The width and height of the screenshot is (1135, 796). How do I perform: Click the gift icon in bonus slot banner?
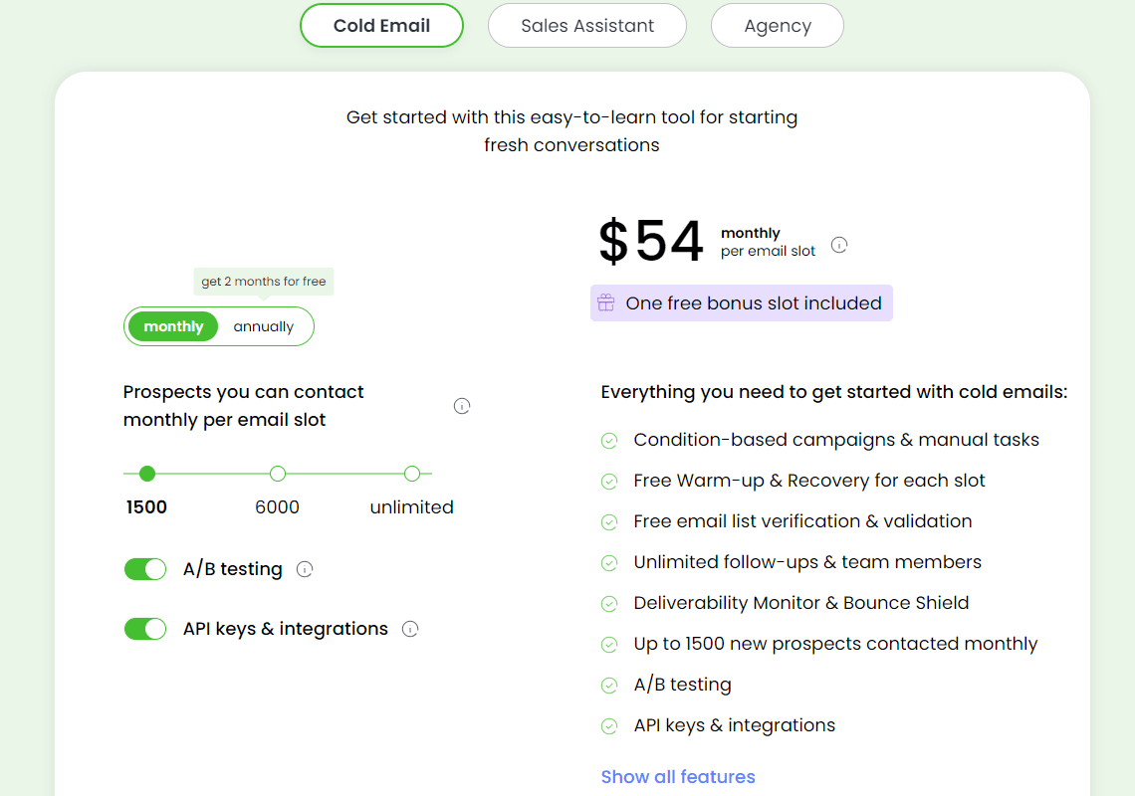click(x=606, y=302)
